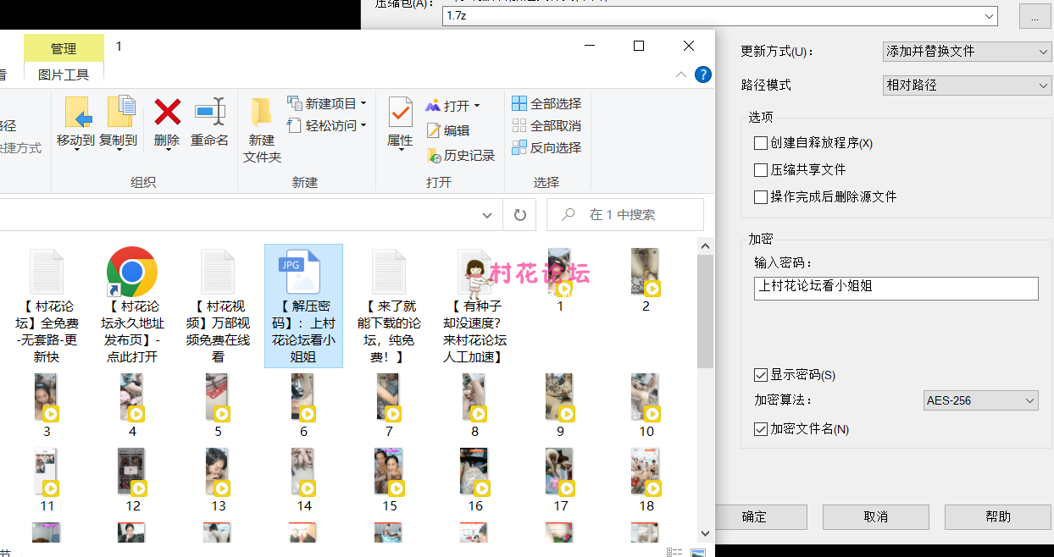The width and height of the screenshot is (1054, 557).
Task: Click the red Delete (删除) icon
Action: tap(167, 112)
